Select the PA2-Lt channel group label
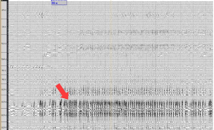Screen dimensions: 214x130 click(x=4, y=79)
